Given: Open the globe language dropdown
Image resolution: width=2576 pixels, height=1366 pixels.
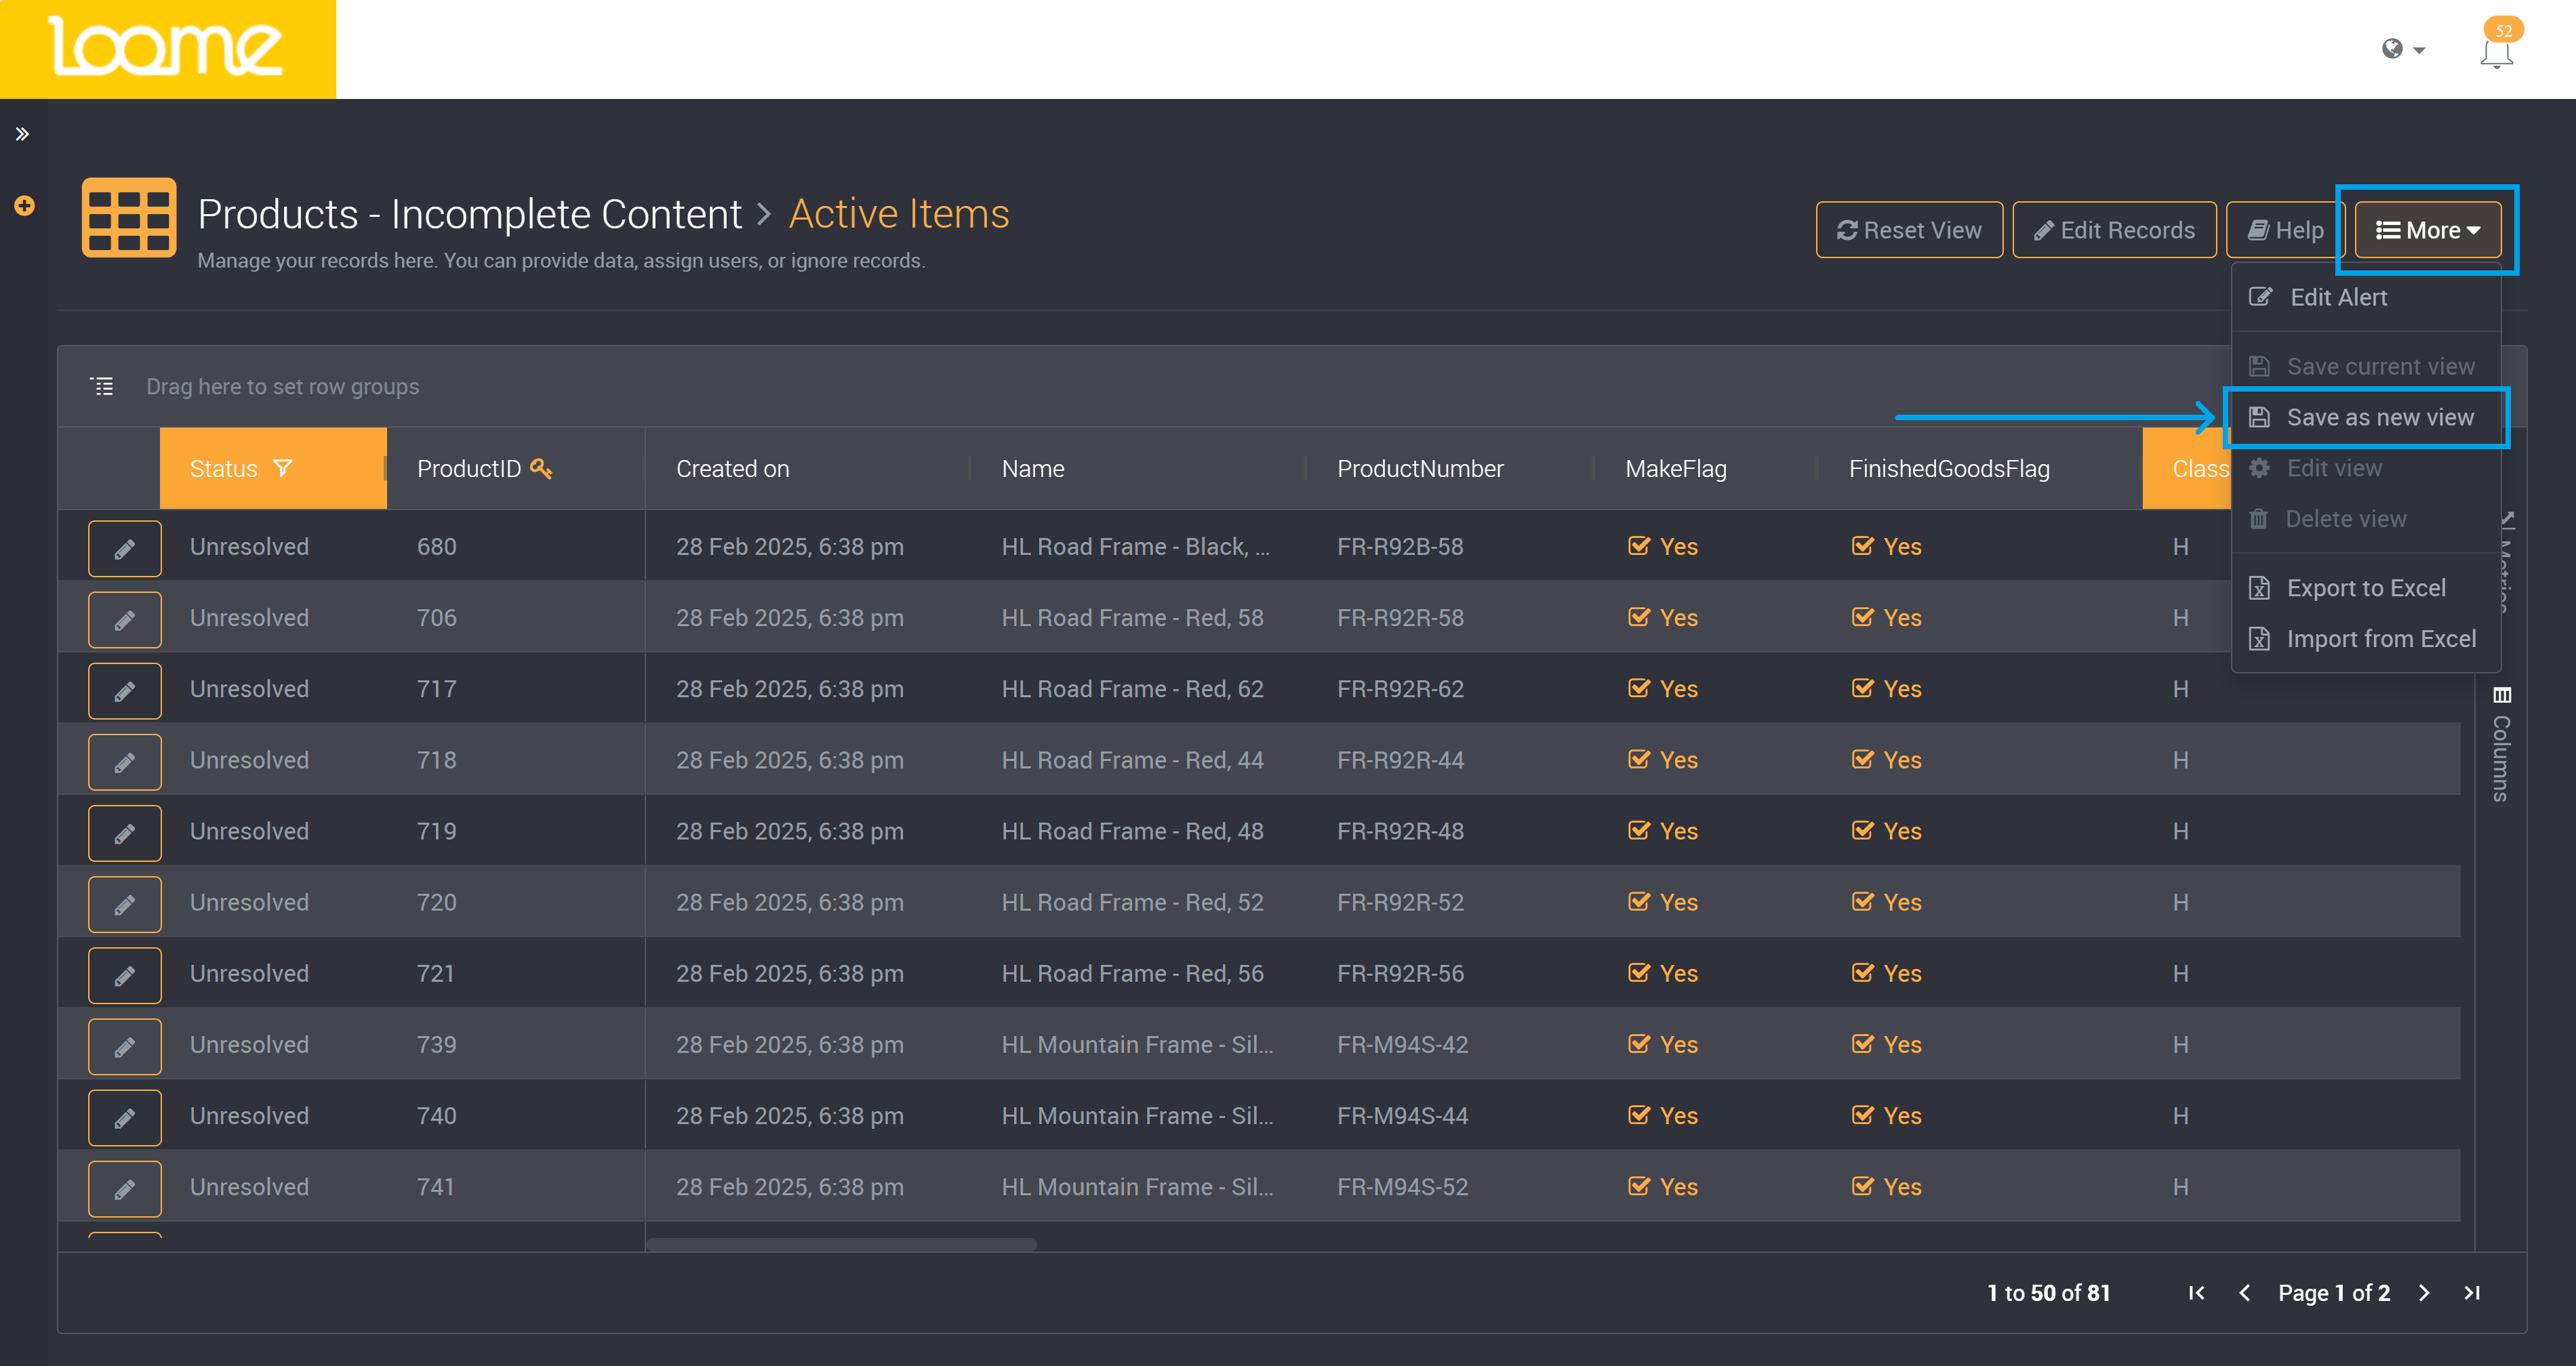Looking at the screenshot, I should [2403, 49].
